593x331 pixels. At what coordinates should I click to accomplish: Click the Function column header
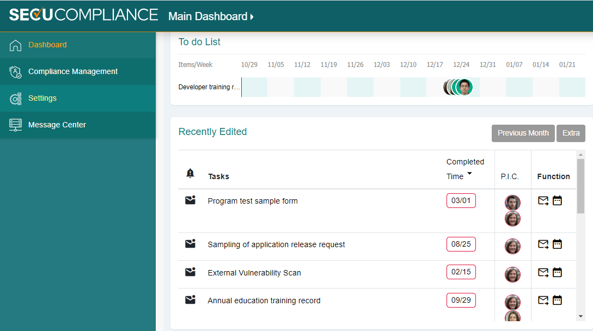[x=553, y=176]
